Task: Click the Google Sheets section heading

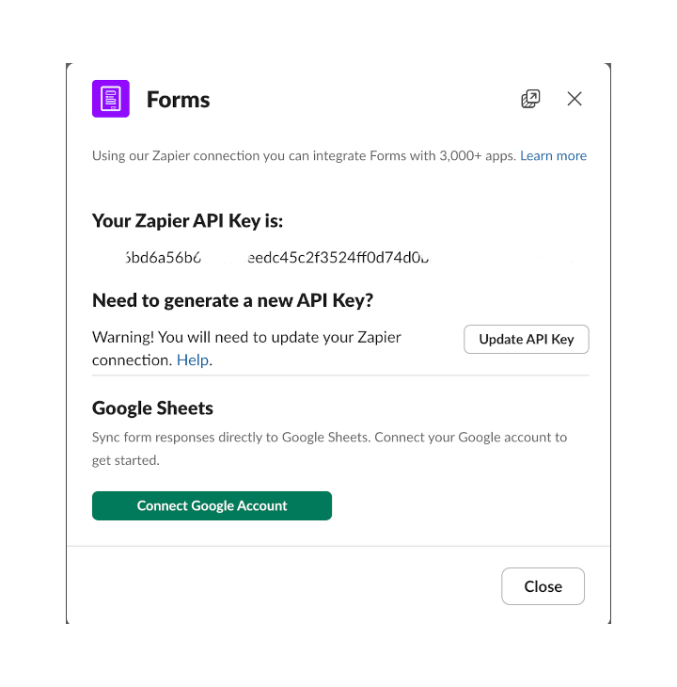Action: [152, 408]
